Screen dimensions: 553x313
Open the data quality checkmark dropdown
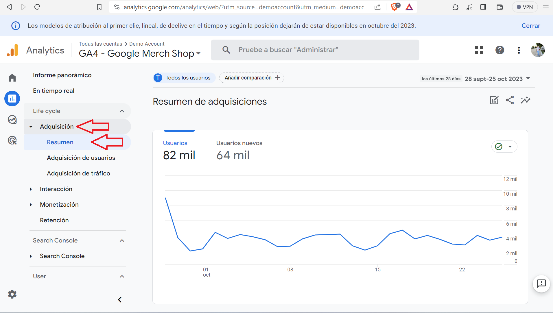click(504, 147)
